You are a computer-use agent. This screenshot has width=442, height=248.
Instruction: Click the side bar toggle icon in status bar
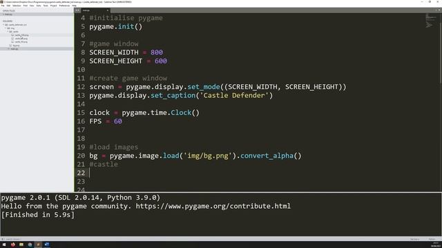3,239
